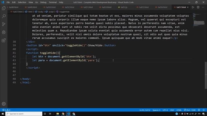Click the 'Show/Hide' button text in code
Viewport: 207px width, 116px height.
(x=95, y=45)
